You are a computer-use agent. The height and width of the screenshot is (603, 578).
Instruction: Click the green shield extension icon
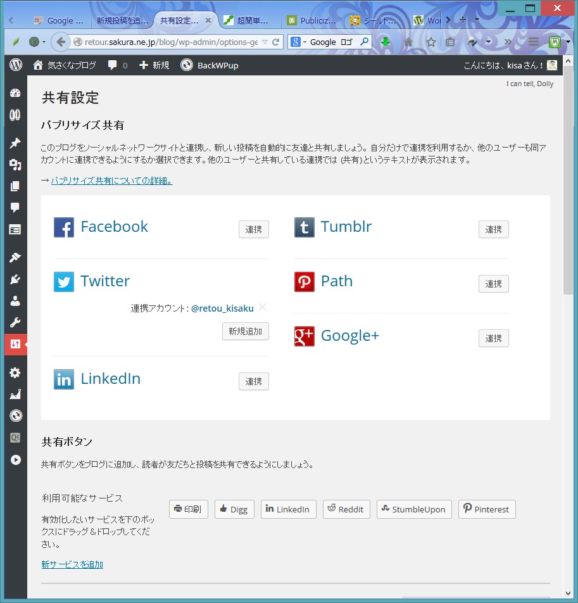[x=555, y=42]
